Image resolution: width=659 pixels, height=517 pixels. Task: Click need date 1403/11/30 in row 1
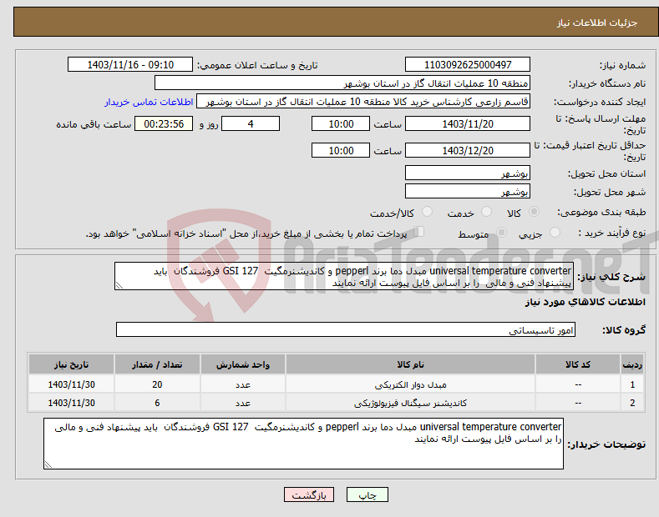(x=71, y=384)
